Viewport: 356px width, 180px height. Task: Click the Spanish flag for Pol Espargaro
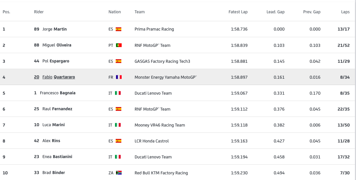pyautogui.click(x=118, y=61)
